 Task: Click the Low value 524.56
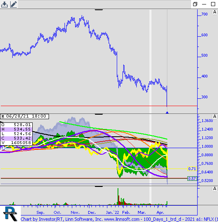[22, 134]
